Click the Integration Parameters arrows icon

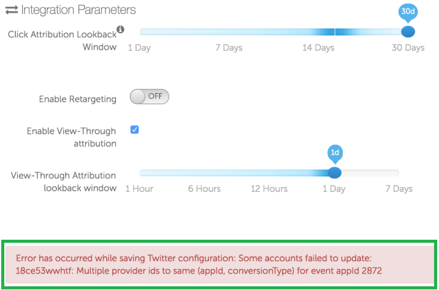pos(11,10)
